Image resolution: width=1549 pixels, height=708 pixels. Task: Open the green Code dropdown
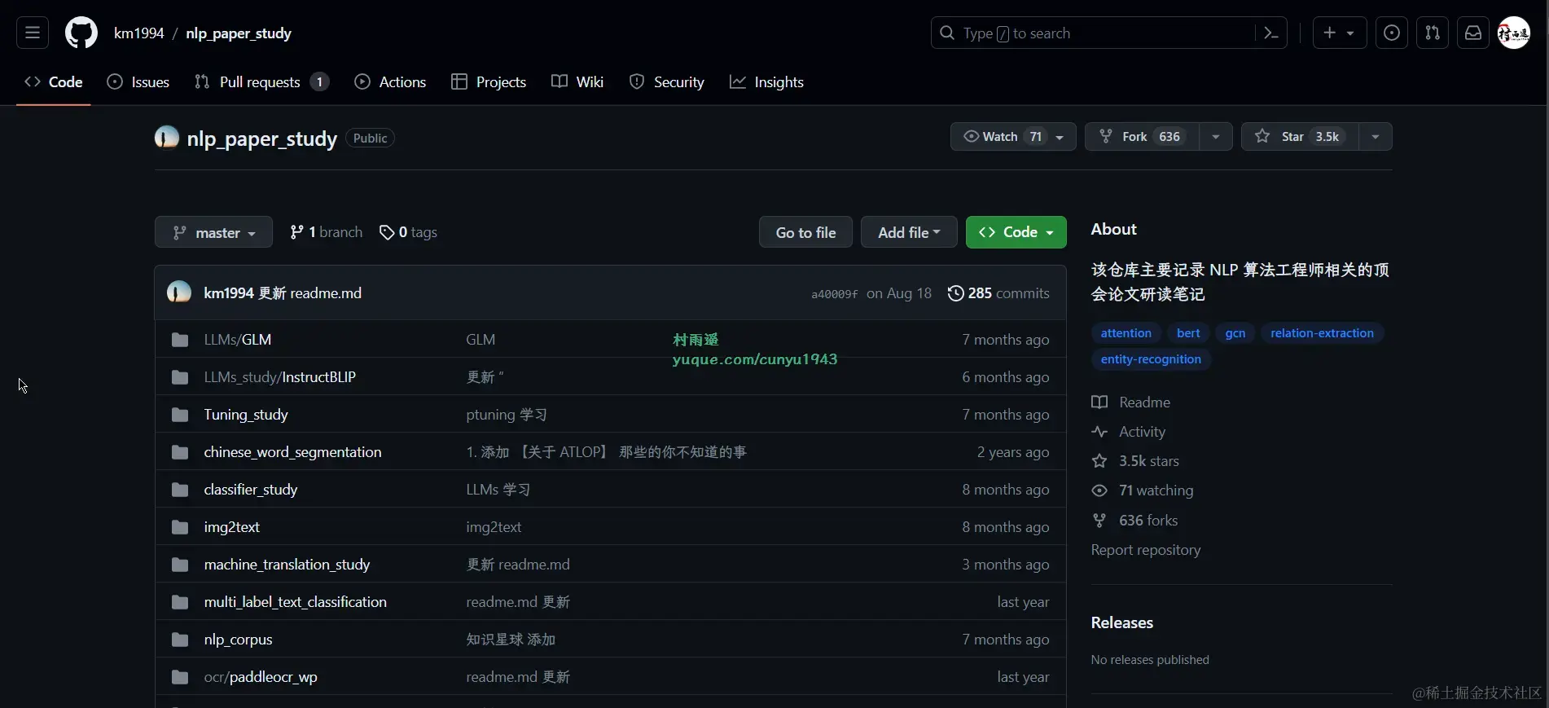coord(1016,232)
